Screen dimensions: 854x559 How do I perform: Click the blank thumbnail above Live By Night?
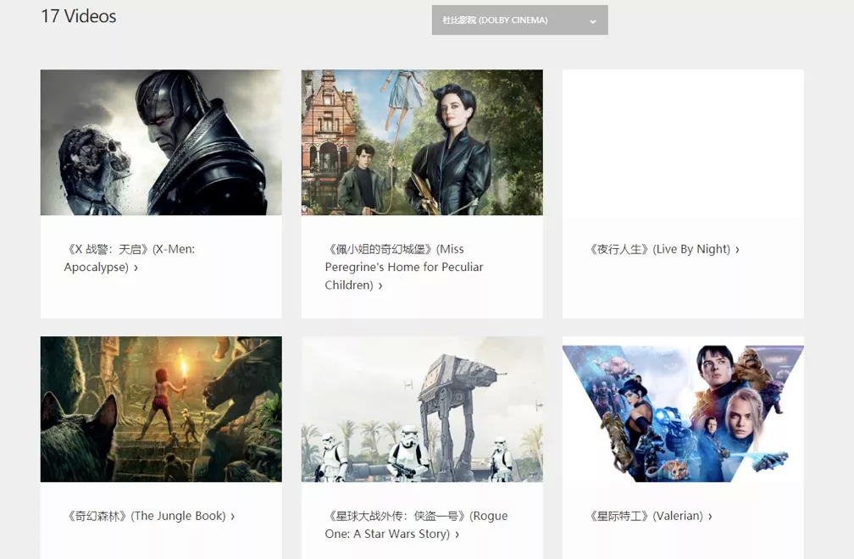(x=683, y=142)
